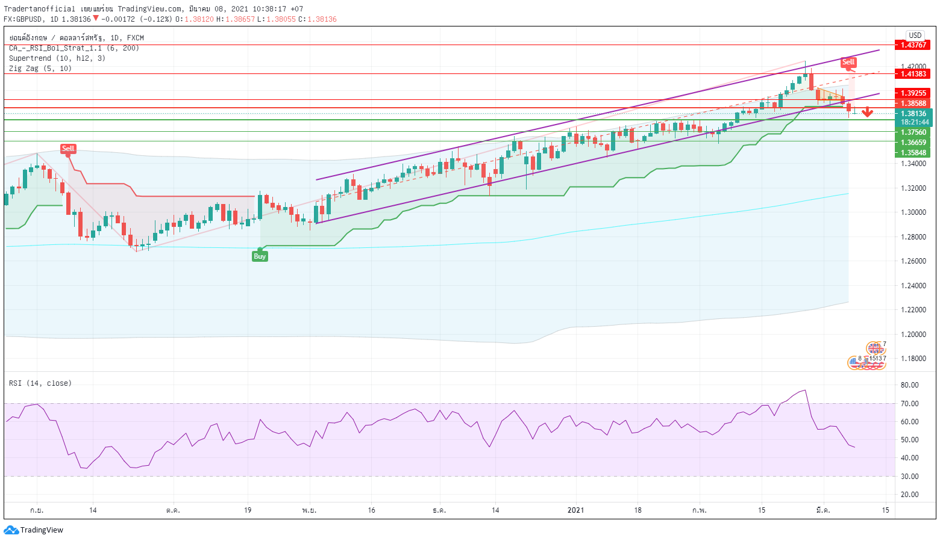Click the 30.00 RSI axis tick
940x541 pixels.
(909, 477)
